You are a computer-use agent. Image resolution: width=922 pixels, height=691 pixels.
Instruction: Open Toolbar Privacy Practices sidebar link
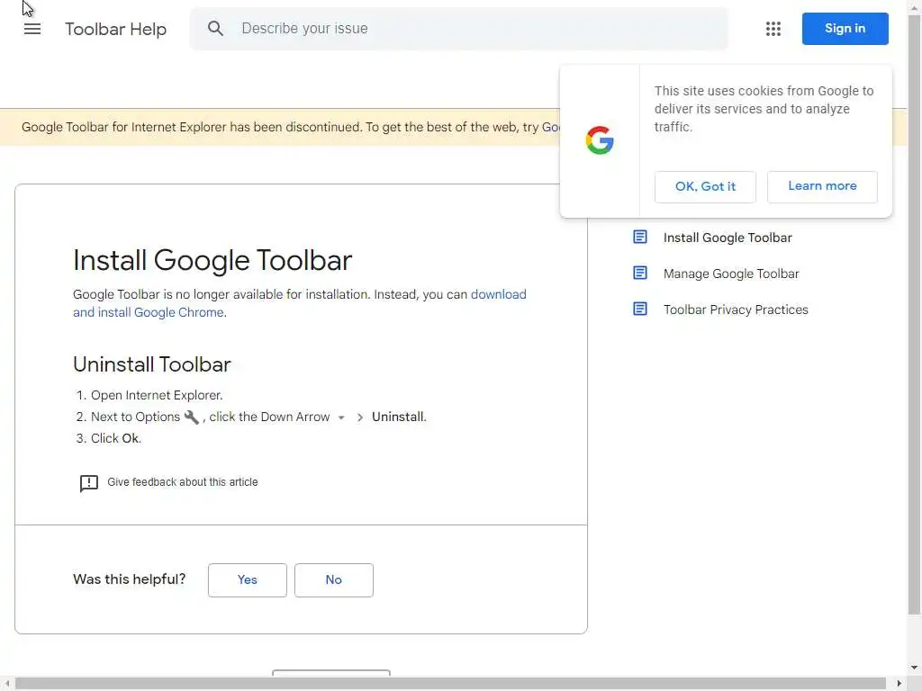(736, 310)
